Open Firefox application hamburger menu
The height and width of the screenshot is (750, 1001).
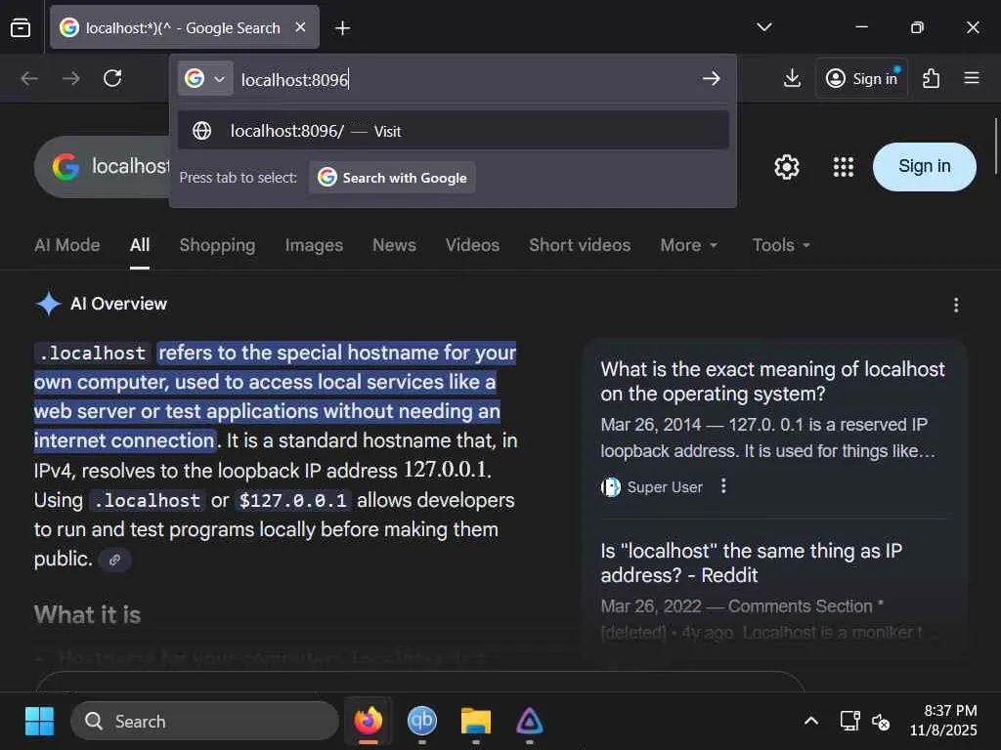click(x=972, y=78)
